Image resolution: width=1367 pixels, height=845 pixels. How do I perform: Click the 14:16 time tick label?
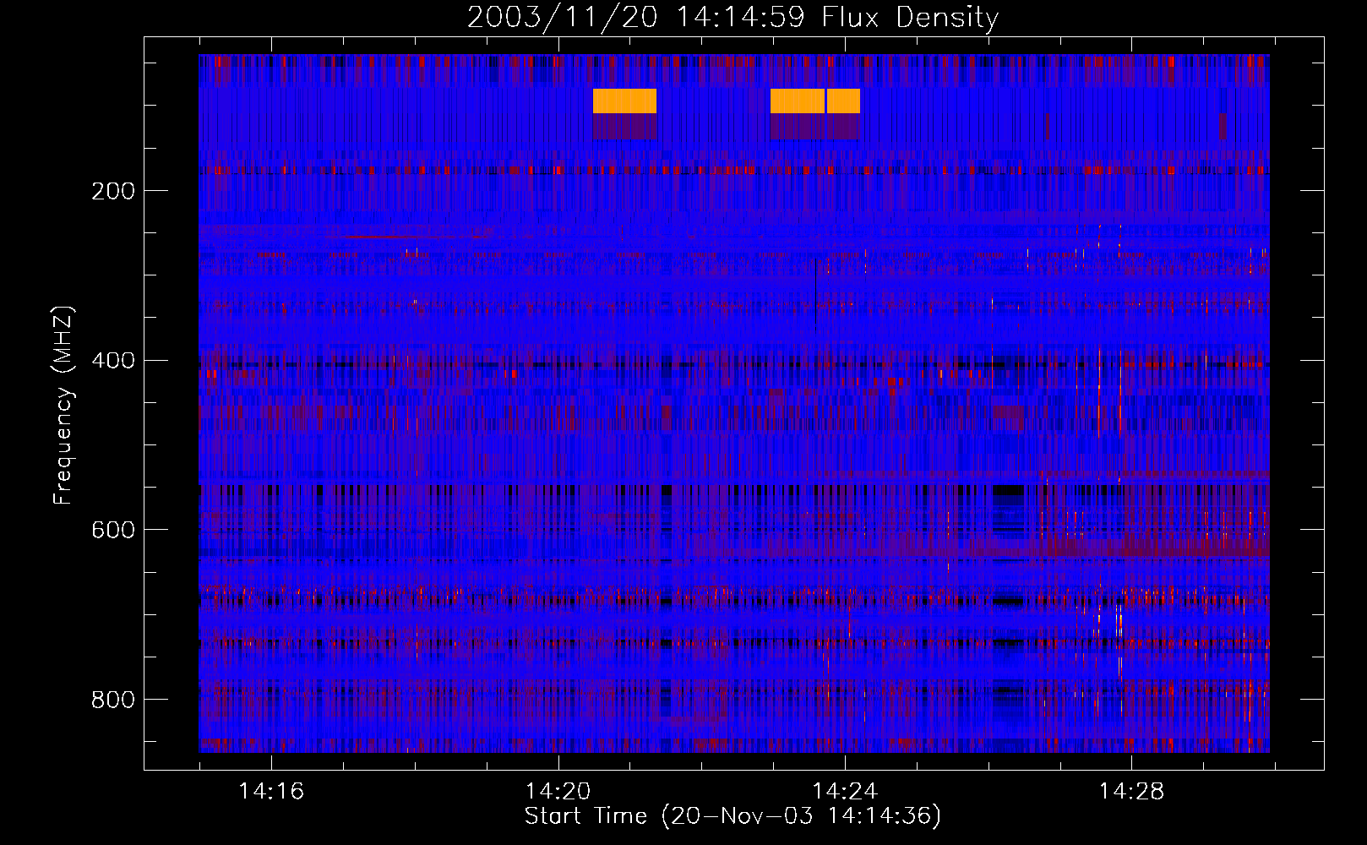(271, 792)
